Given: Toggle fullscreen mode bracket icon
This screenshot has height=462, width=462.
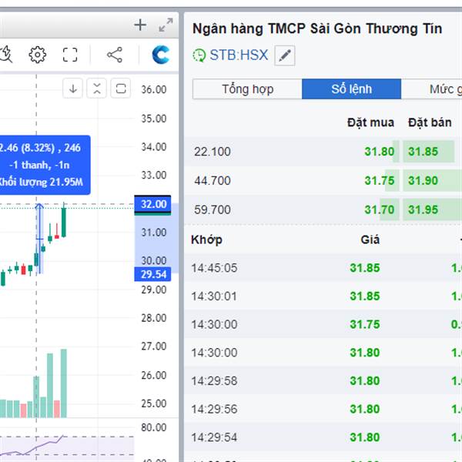Looking at the screenshot, I should pyautogui.click(x=70, y=55).
